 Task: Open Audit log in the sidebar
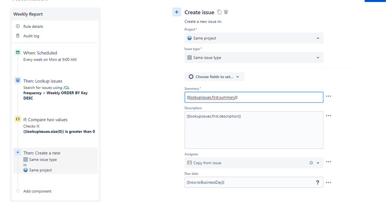[x=31, y=36]
